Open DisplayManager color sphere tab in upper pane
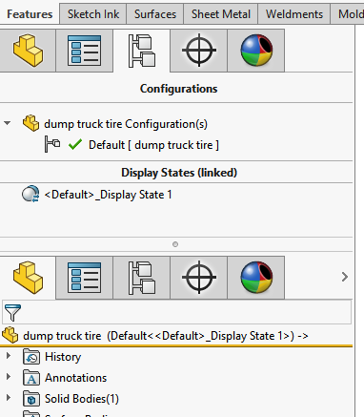 point(256,51)
